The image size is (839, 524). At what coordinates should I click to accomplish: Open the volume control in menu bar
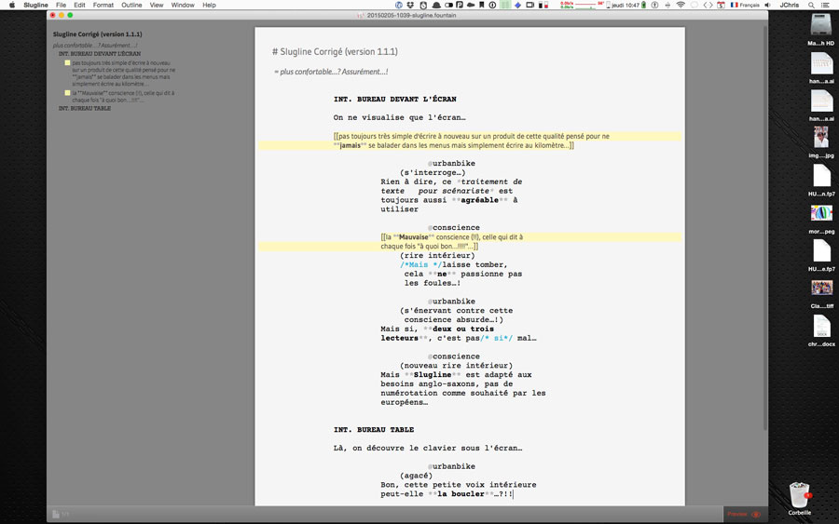[x=767, y=5]
